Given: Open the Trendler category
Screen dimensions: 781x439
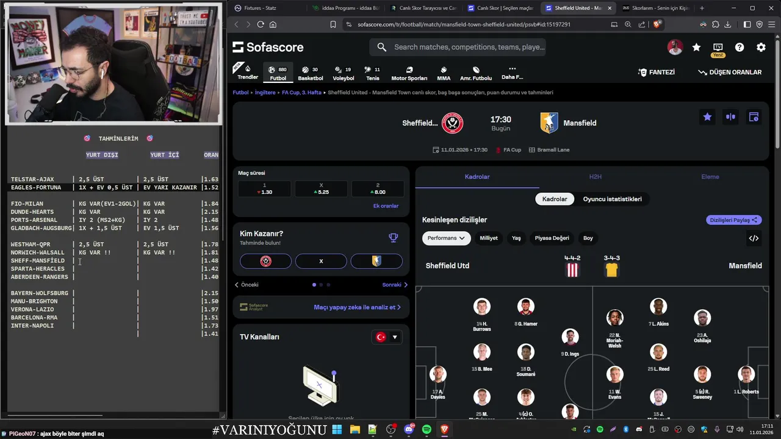Looking at the screenshot, I should pos(248,73).
